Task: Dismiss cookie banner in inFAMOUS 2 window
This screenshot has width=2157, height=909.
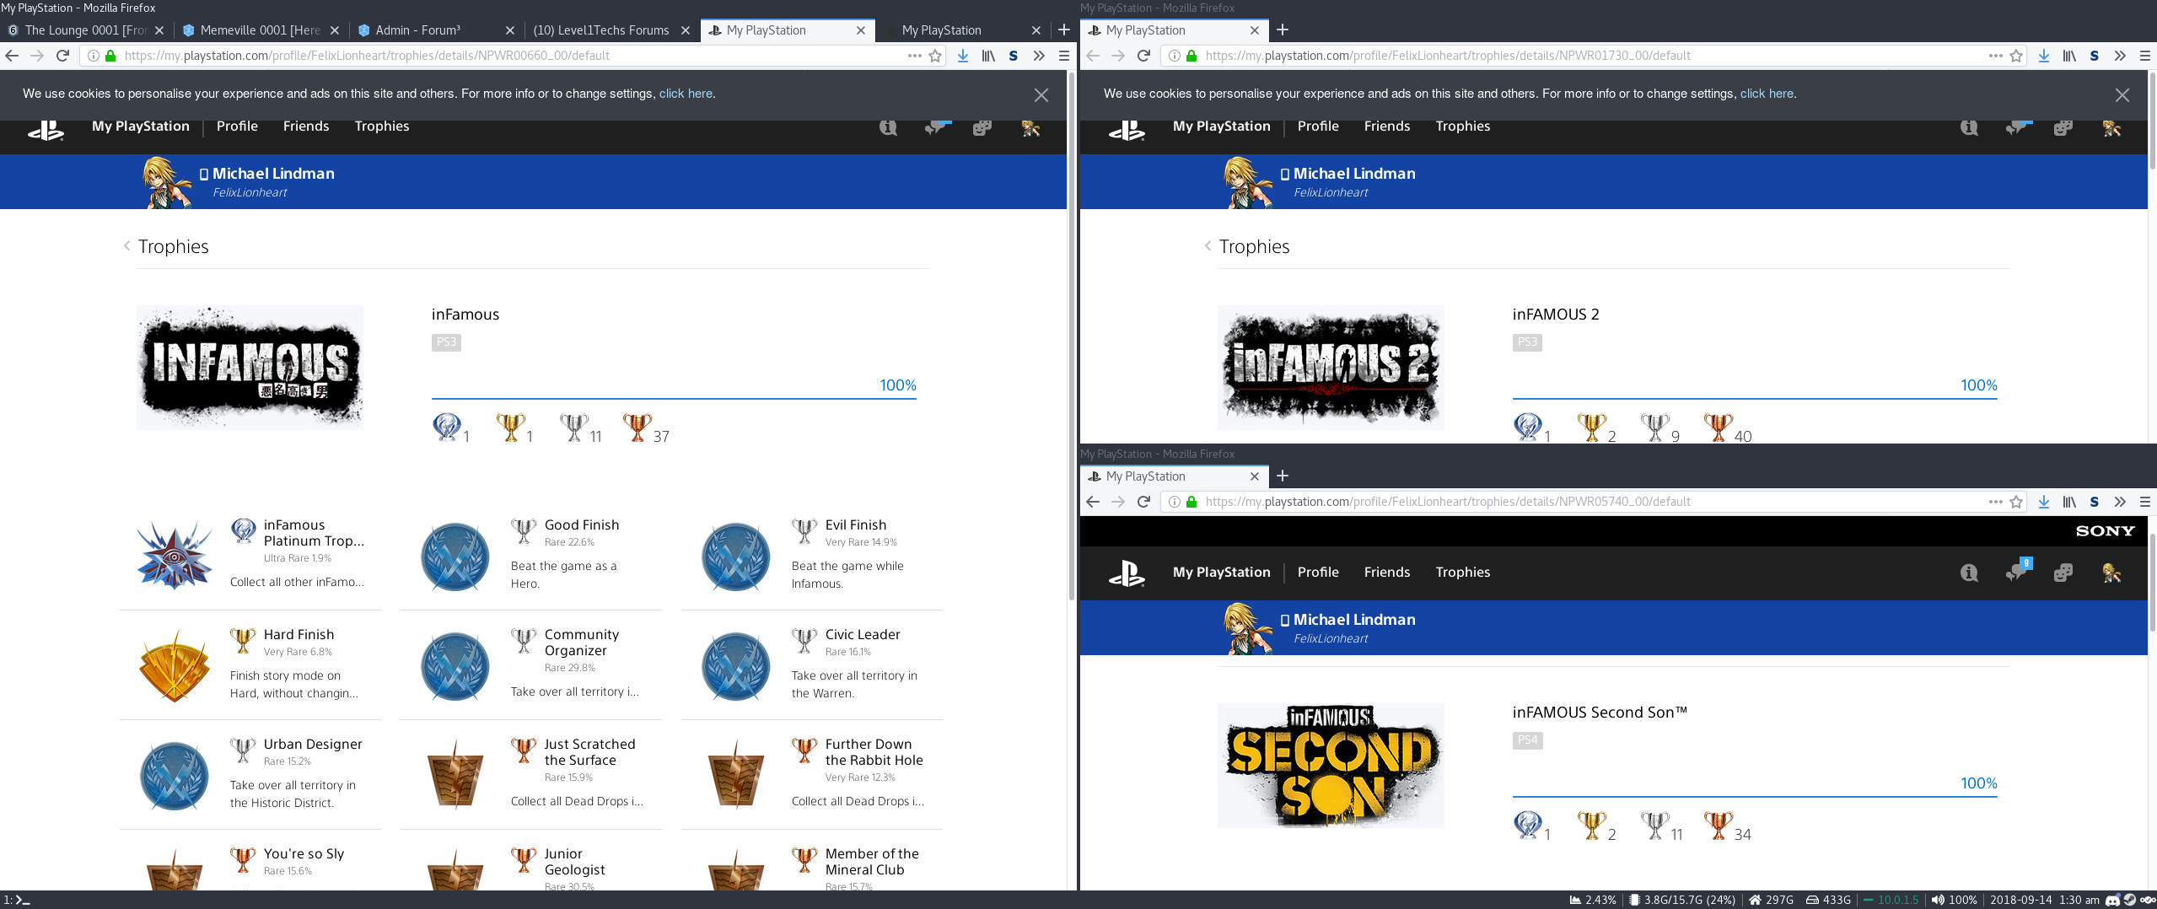Action: (x=2122, y=95)
